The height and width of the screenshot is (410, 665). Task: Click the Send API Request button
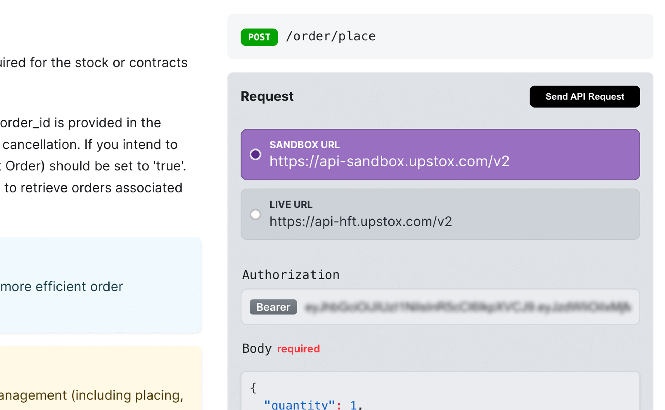585,96
